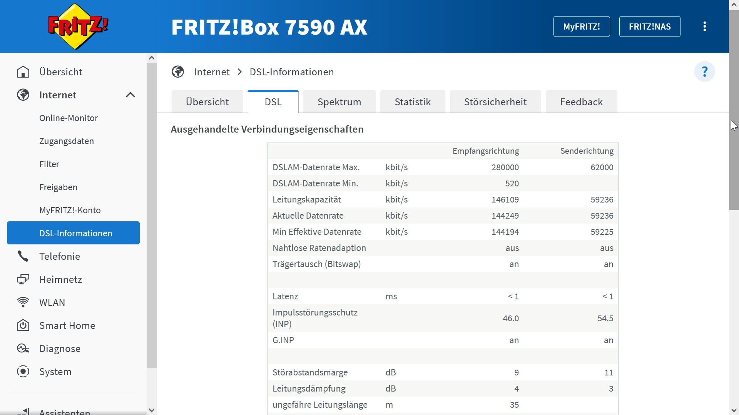Click the Heimnetz network devices icon
739x415 pixels.
pyautogui.click(x=23, y=279)
